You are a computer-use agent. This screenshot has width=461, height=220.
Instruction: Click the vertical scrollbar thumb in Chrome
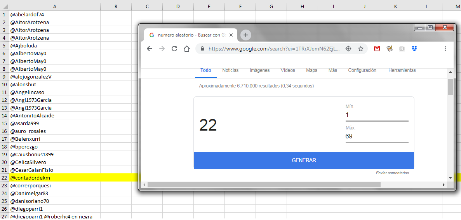[x=450, y=87]
